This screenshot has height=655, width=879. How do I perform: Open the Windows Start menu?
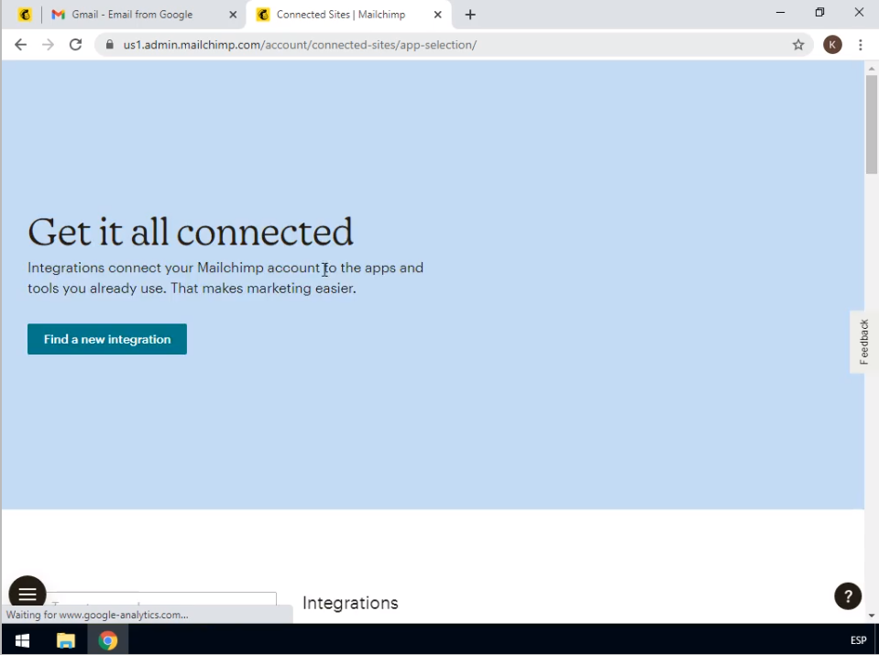pyautogui.click(x=22, y=639)
